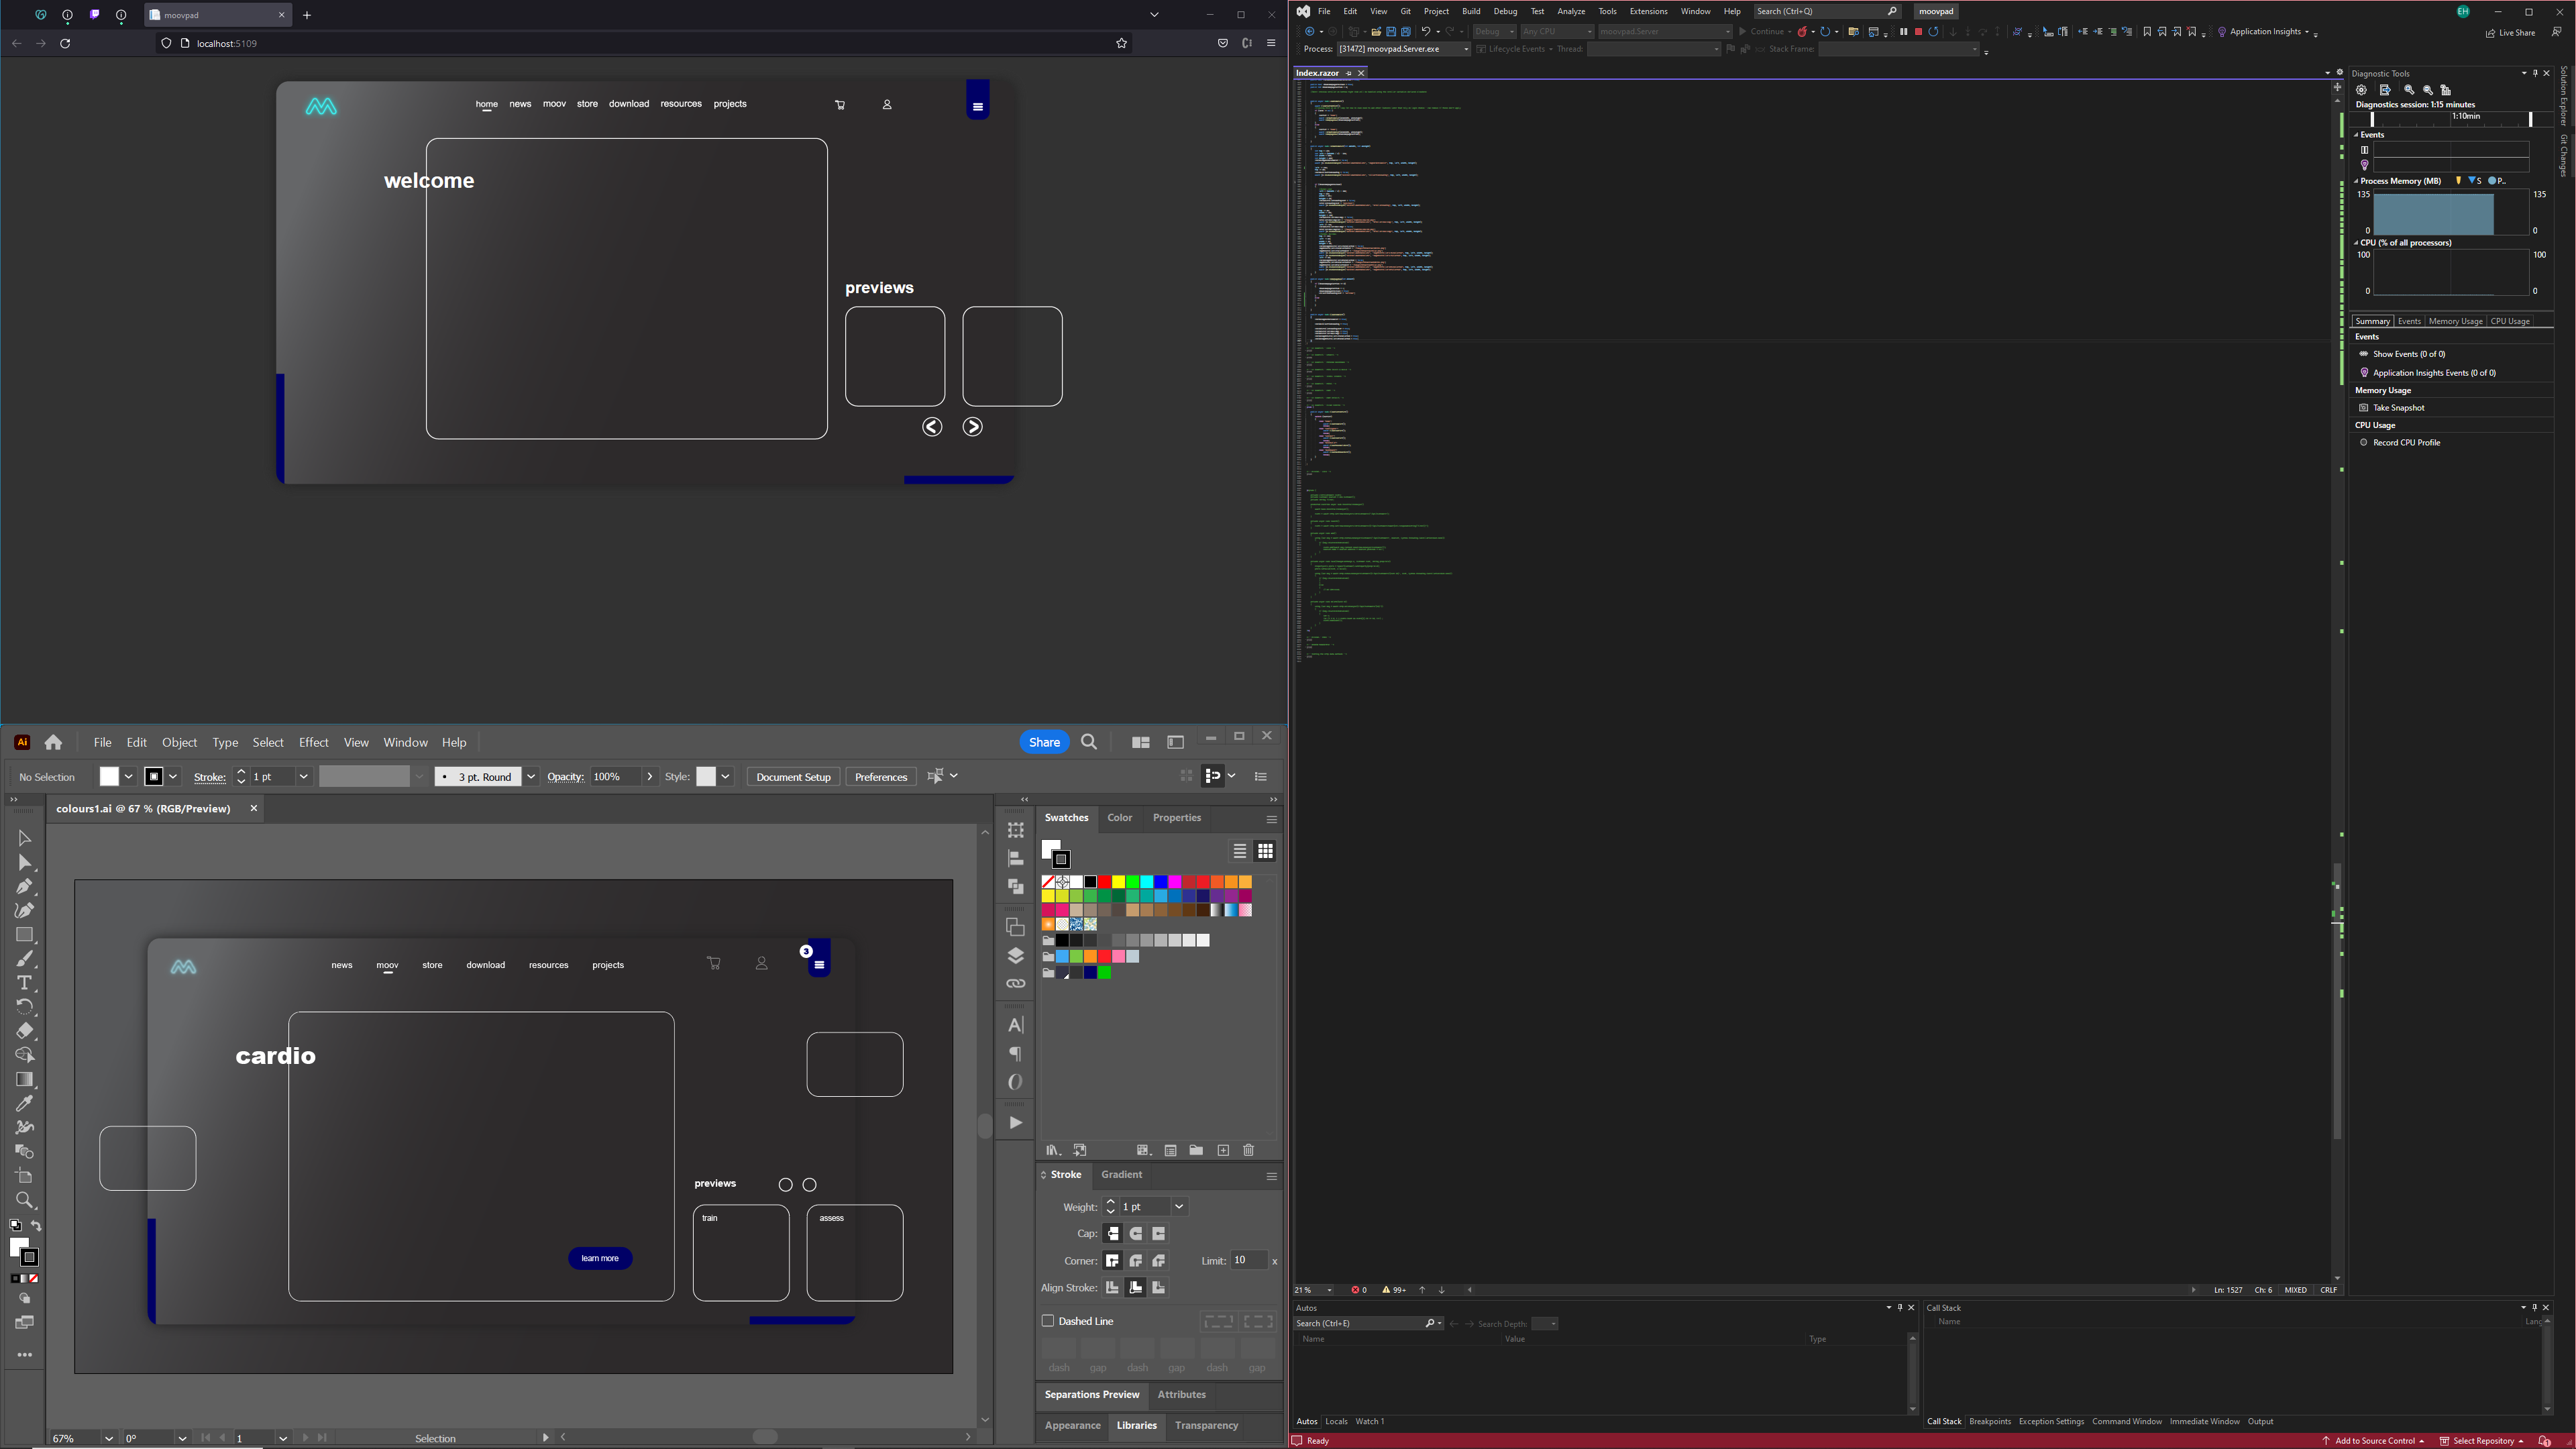Collapse Process Memory (MB) section

(x=2356, y=181)
